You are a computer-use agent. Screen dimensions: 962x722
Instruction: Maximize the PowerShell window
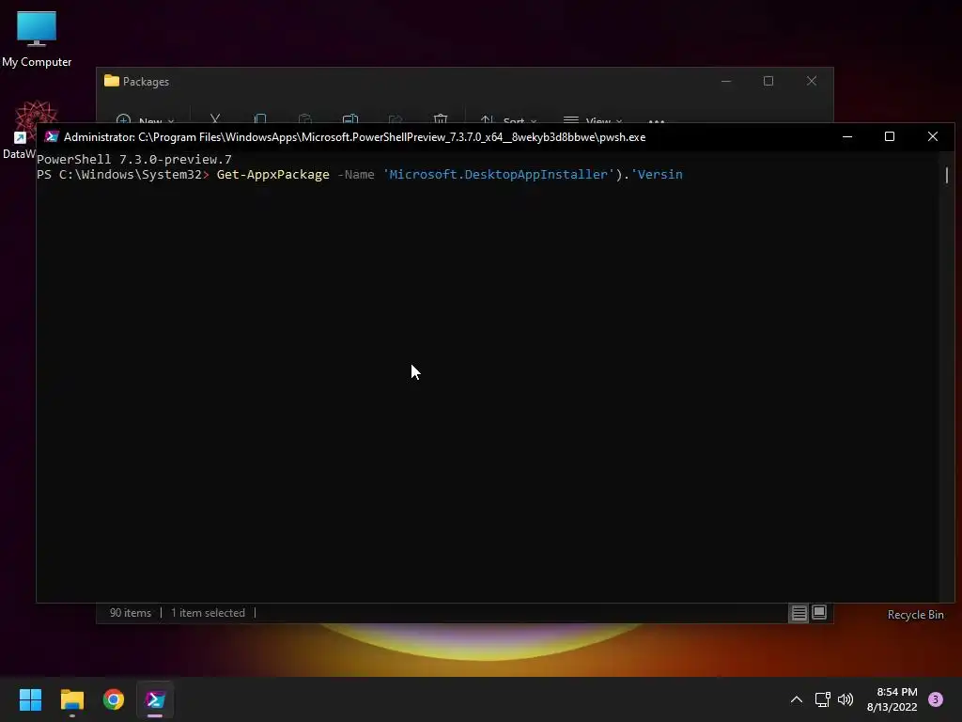(890, 137)
